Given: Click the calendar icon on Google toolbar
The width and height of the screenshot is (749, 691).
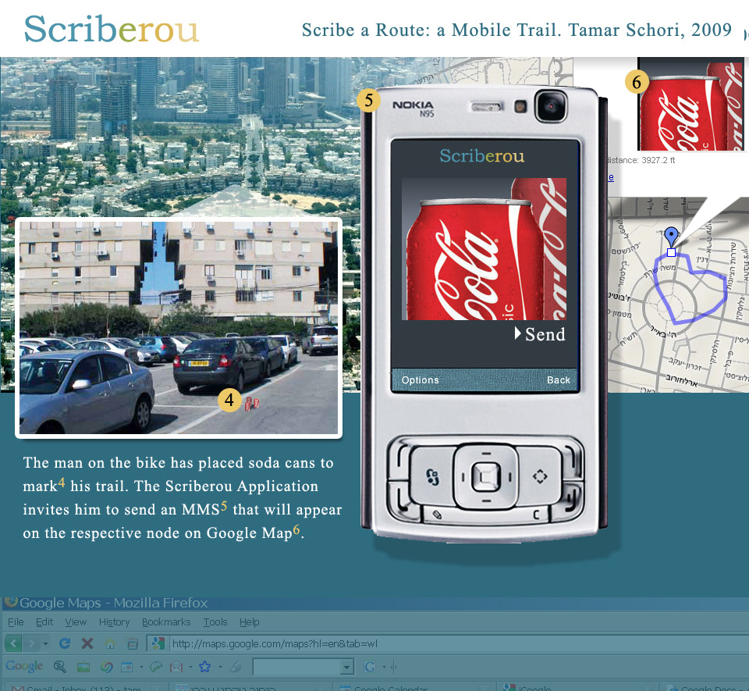Looking at the screenshot, I should (126, 667).
